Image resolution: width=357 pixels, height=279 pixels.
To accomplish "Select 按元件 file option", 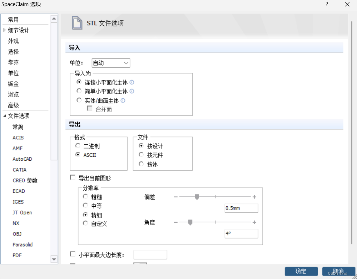I will [x=141, y=155].
